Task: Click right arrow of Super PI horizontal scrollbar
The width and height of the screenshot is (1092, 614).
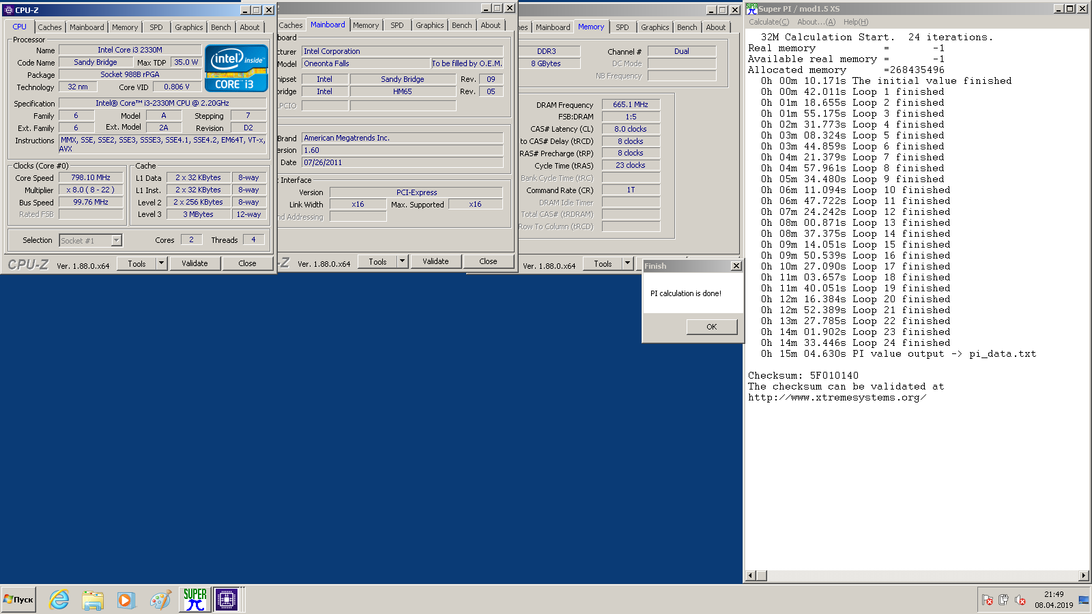Action: 1084,576
